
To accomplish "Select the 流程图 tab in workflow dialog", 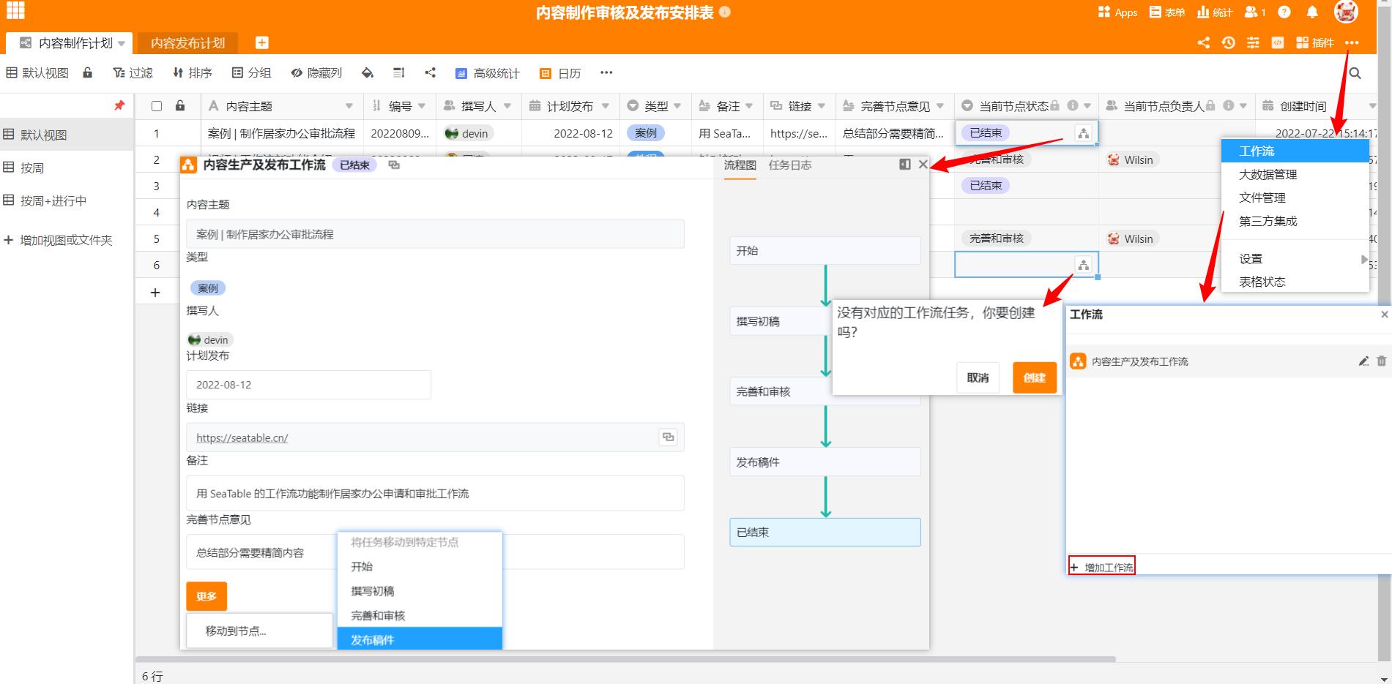I will click(740, 165).
